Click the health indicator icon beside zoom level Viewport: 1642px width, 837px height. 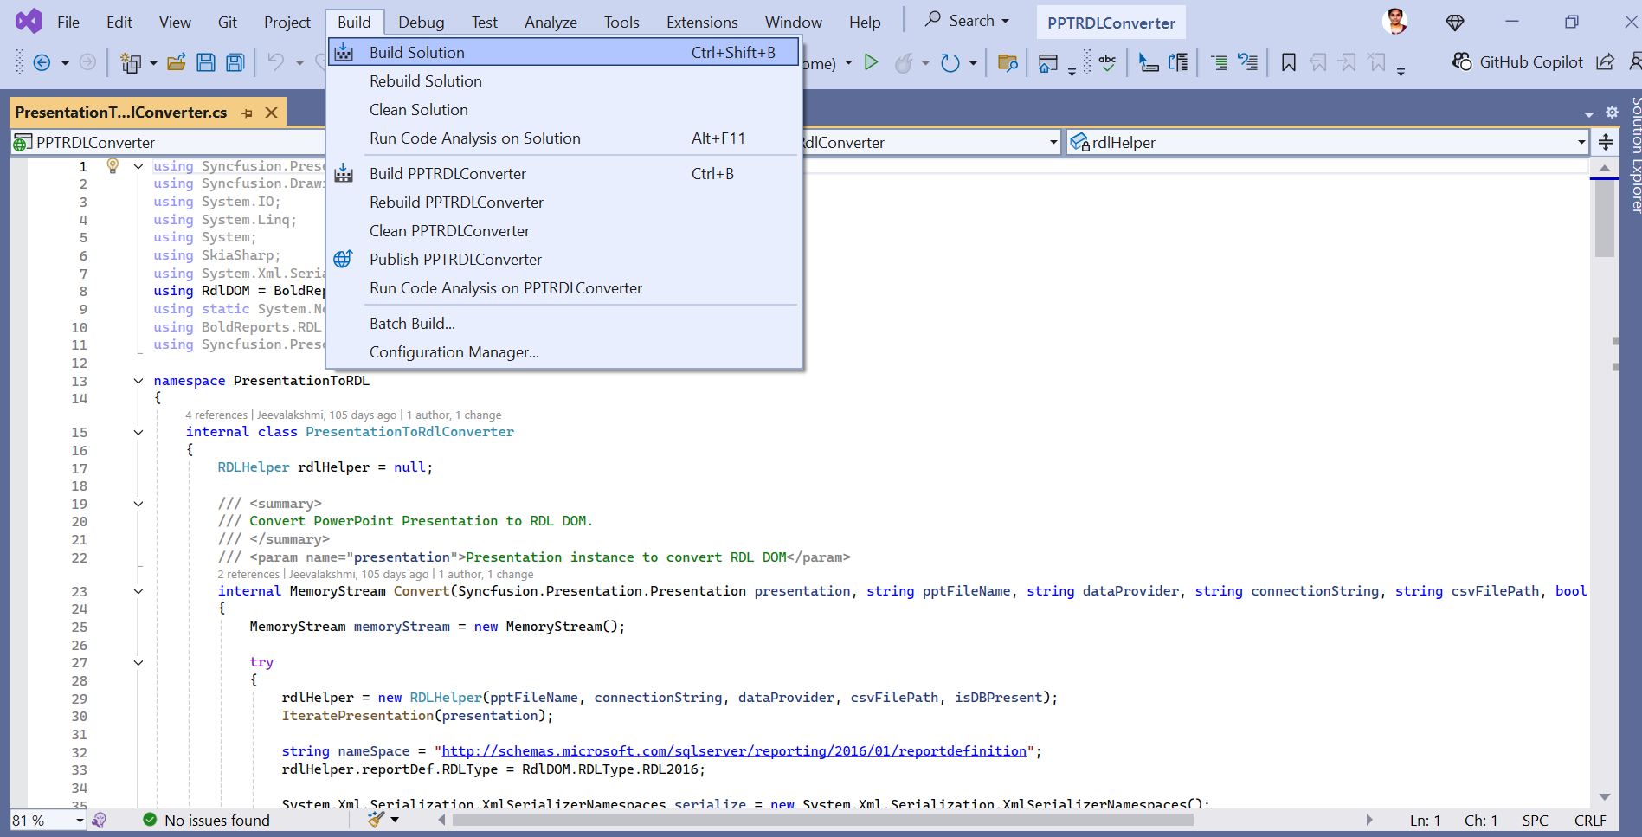[100, 820]
